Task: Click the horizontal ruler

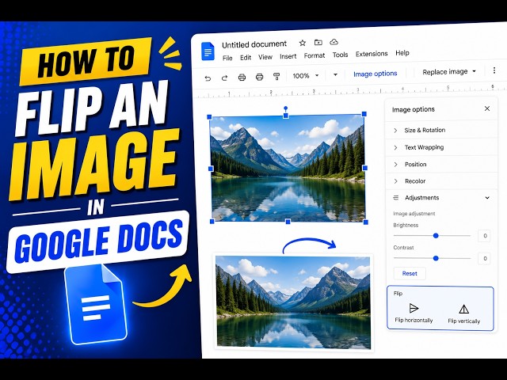Action: [x=349, y=92]
